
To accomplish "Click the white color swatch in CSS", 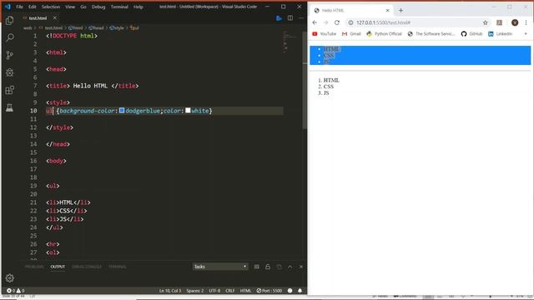I will coord(188,110).
